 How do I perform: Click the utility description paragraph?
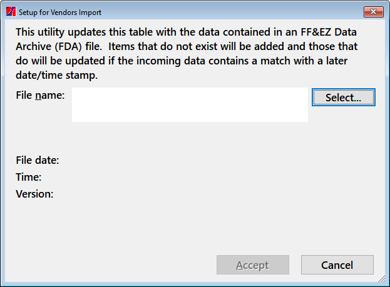pos(187,54)
